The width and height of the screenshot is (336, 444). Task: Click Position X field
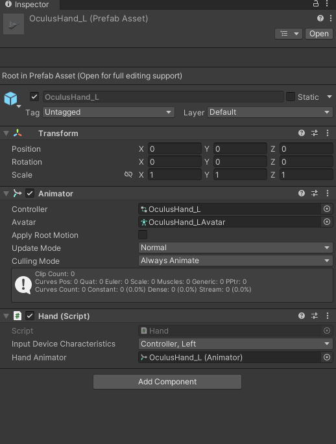coord(174,148)
